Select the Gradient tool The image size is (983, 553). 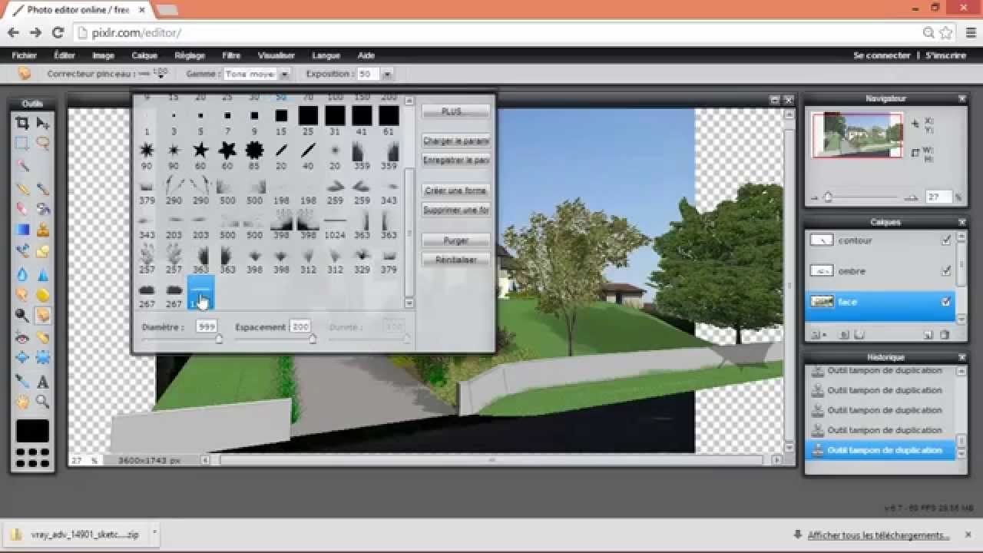(22, 230)
